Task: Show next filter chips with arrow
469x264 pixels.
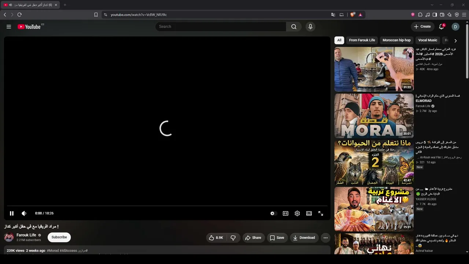Action: (x=455, y=41)
